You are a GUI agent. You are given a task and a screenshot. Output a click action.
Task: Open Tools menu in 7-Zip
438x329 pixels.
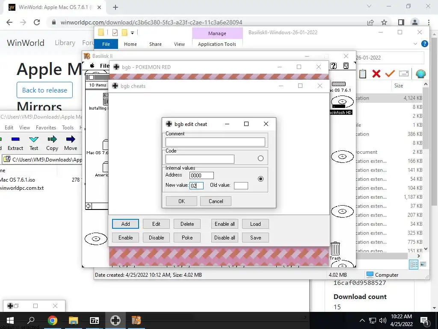pos(68,128)
